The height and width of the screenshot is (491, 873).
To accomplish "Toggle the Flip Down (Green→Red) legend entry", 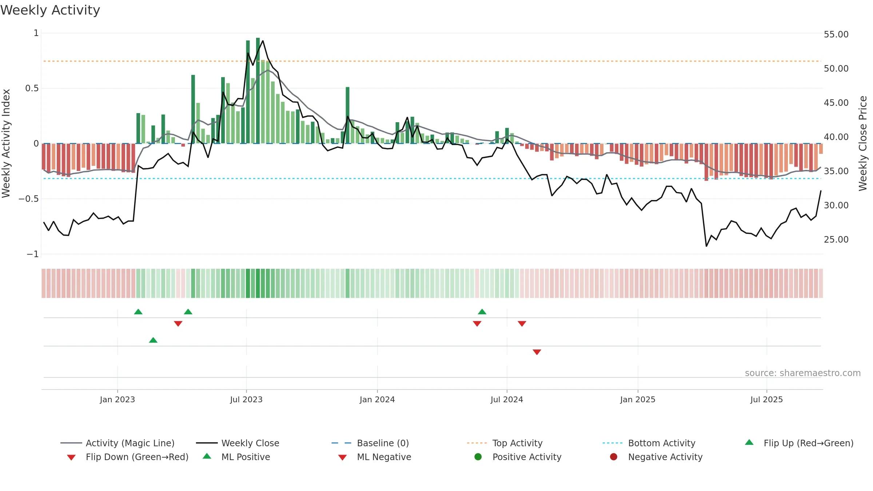I will click(x=128, y=457).
